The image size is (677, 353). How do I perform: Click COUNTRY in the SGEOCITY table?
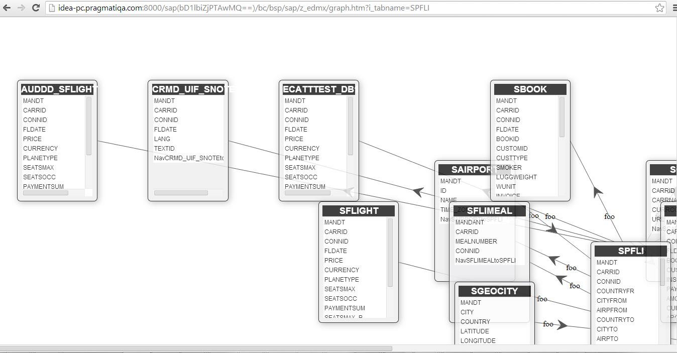(x=475, y=322)
